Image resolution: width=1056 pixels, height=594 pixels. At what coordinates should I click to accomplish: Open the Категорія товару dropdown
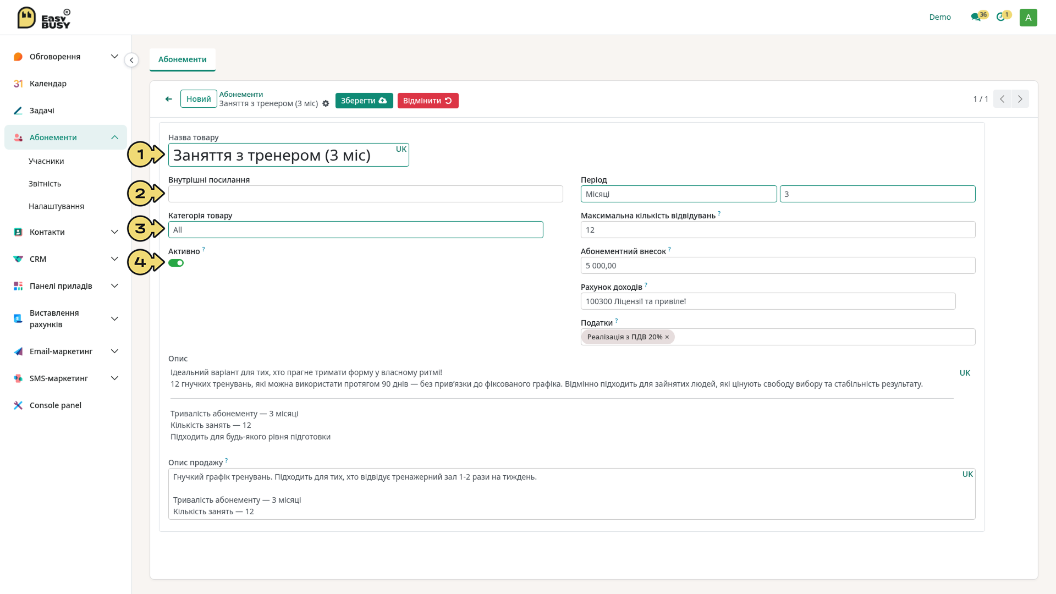(x=355, y=230)
